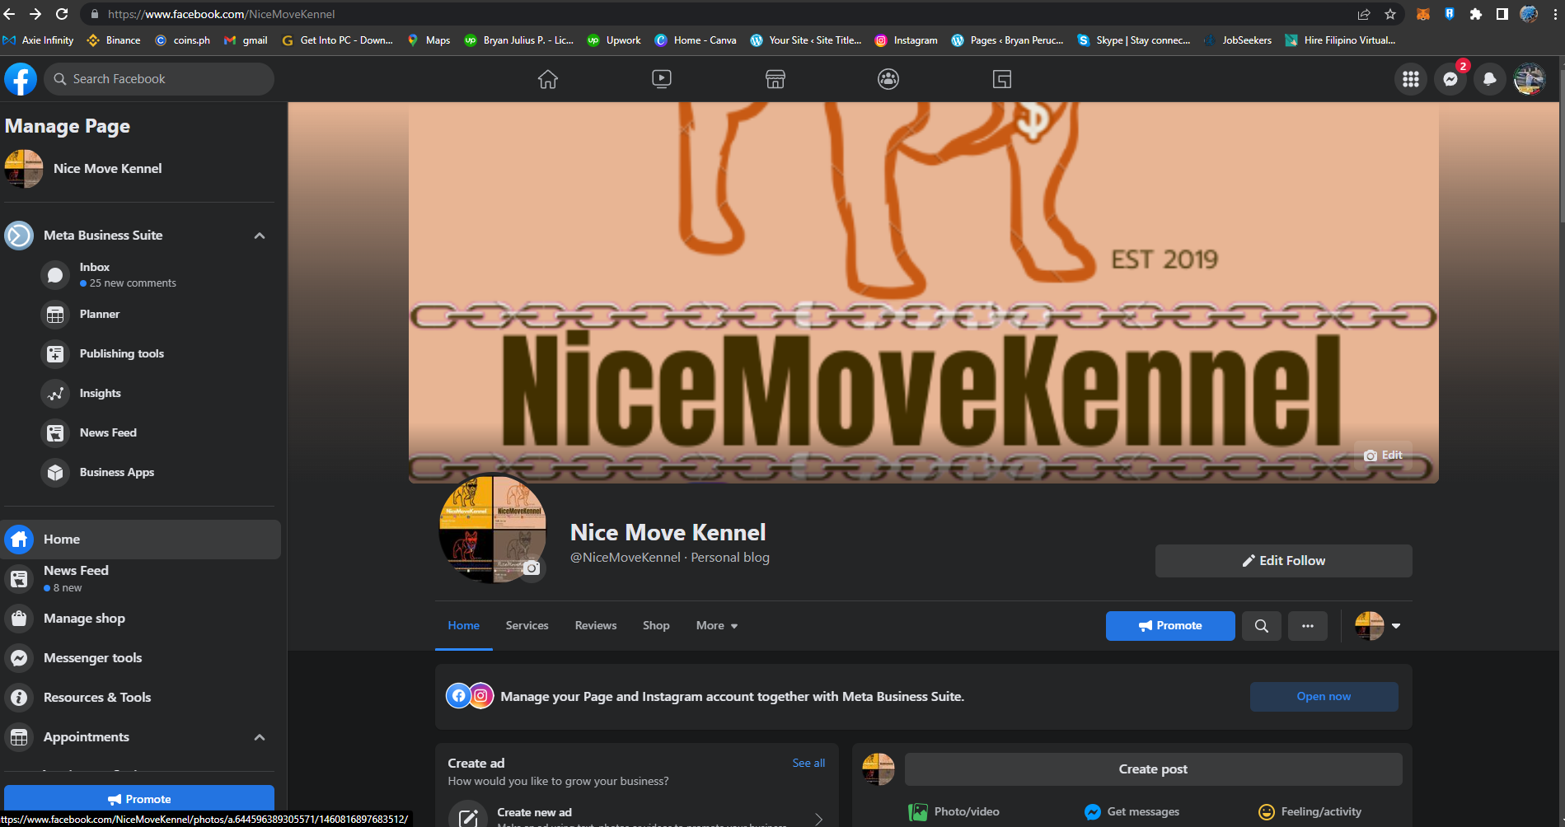This screenshot has width=1565, height=827.
Task: Bookmark this page with the star icon
Action: pos(1390,14)
